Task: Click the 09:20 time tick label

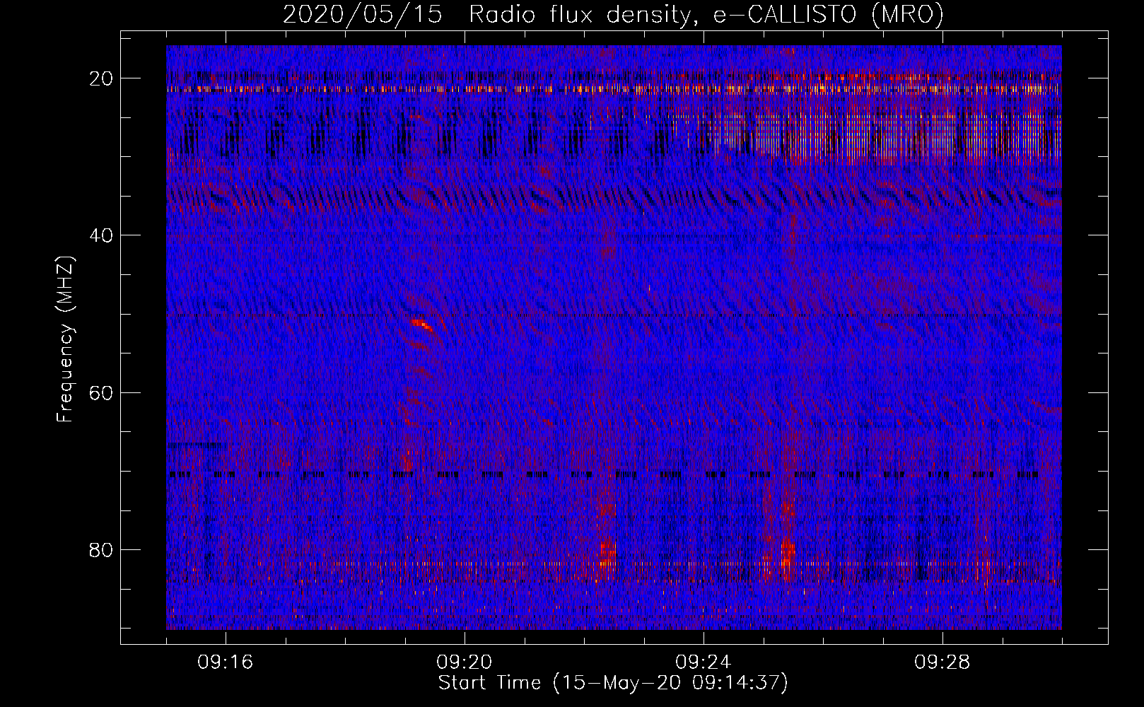Action: [465, 662]
